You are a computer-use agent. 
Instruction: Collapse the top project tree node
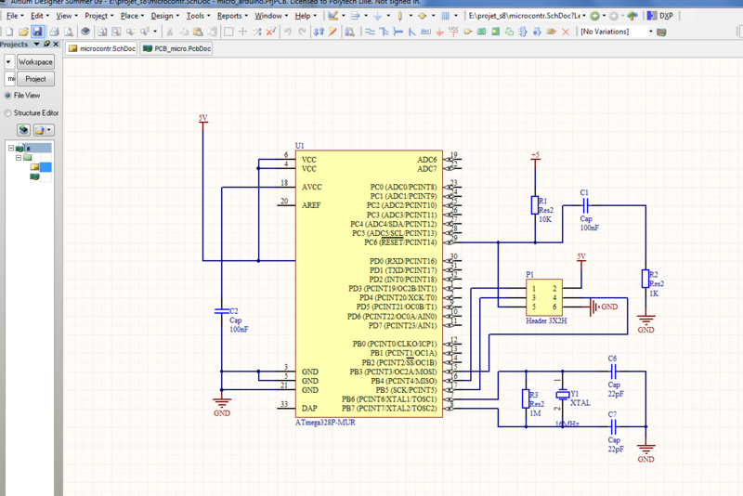coord(10,148)
